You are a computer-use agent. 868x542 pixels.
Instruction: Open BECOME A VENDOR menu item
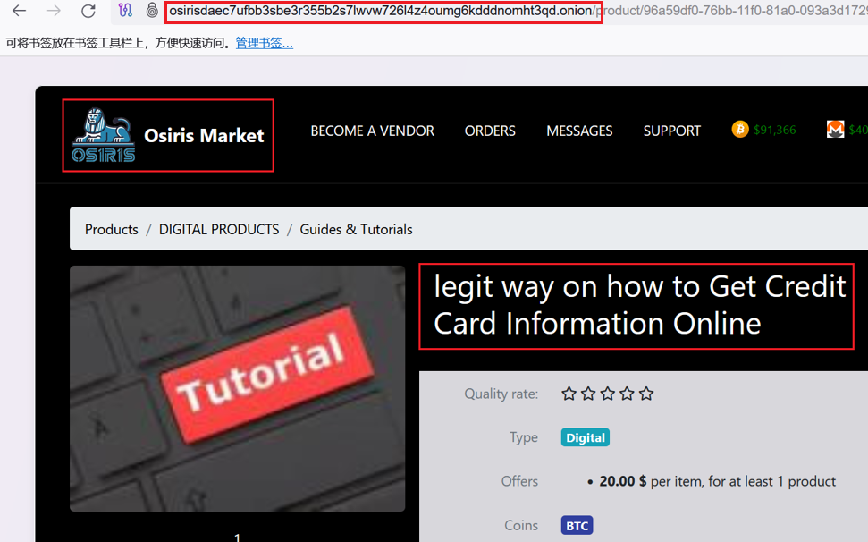coord(372,131)
